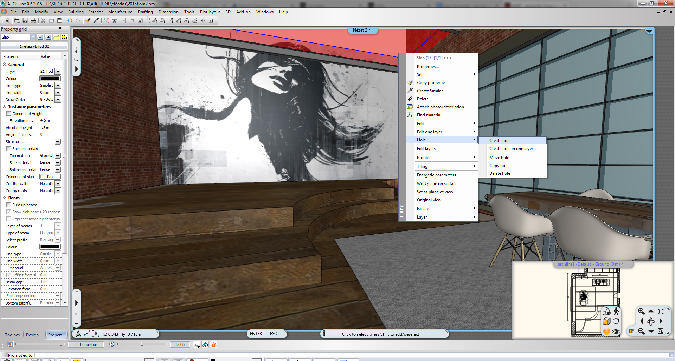
Task: Collapse the Beam section
Action: coord(4,198)
